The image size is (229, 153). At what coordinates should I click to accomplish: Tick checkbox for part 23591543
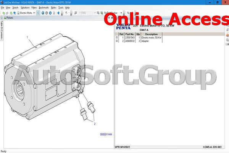(117, 38)
